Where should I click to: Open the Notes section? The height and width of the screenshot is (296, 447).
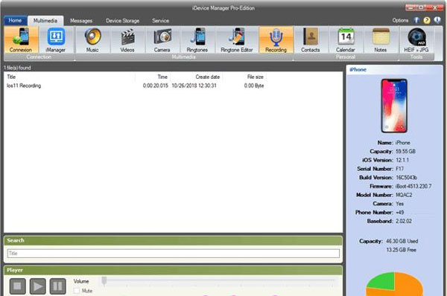(x=381, y=40)
